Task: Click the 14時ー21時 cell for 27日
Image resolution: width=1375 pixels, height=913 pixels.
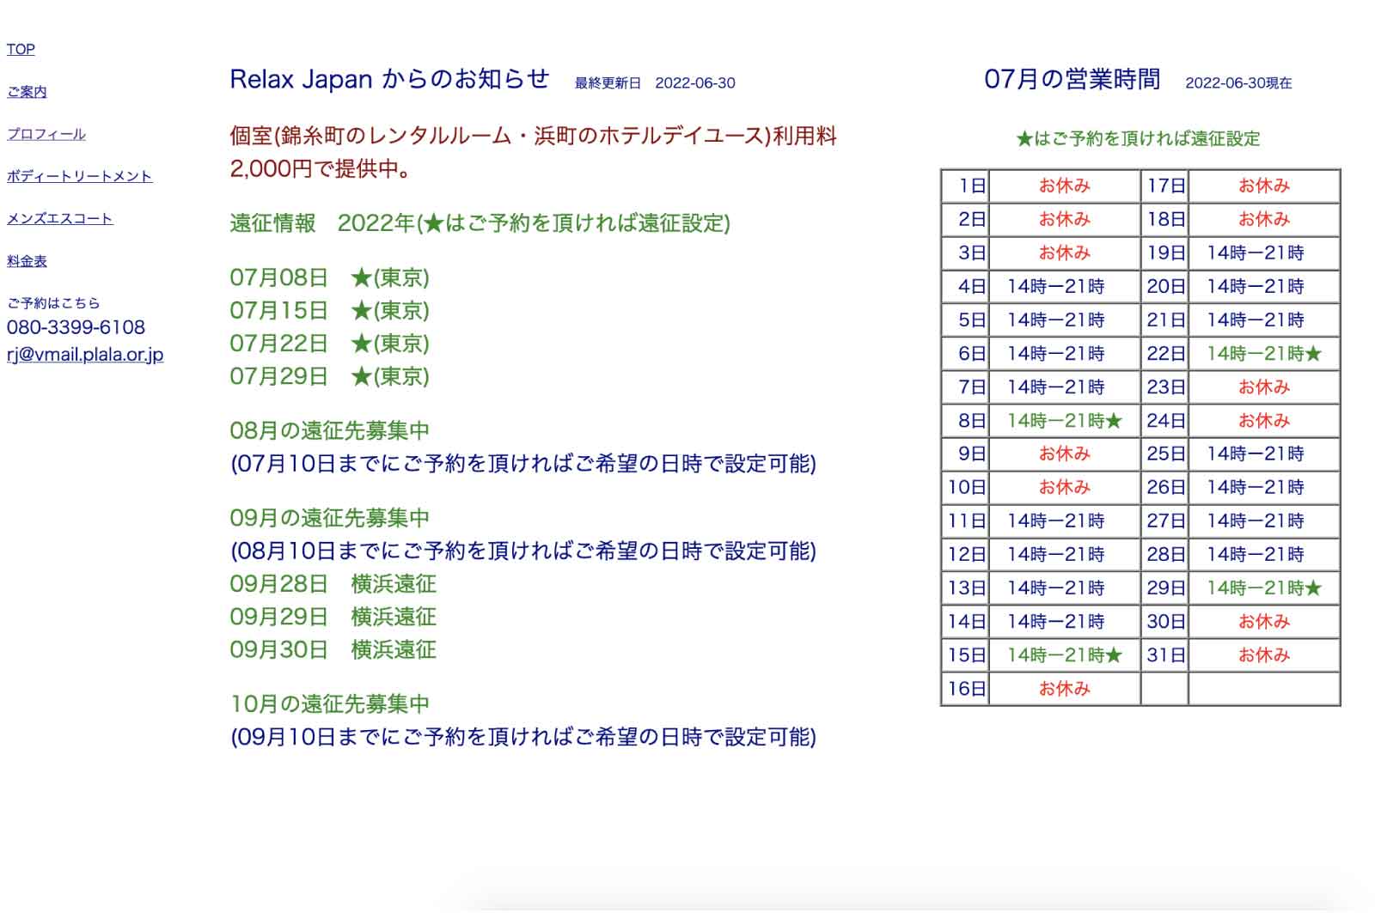Action: pos(1264,520)
